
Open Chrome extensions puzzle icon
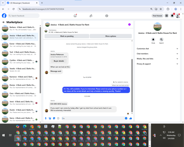[168, 9]
